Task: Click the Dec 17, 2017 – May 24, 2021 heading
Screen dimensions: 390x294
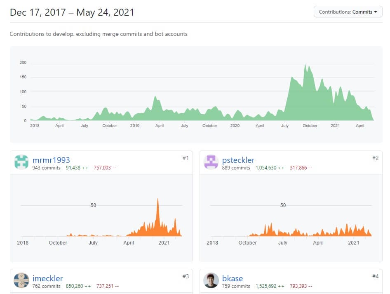Action: [x=72, y=12]
